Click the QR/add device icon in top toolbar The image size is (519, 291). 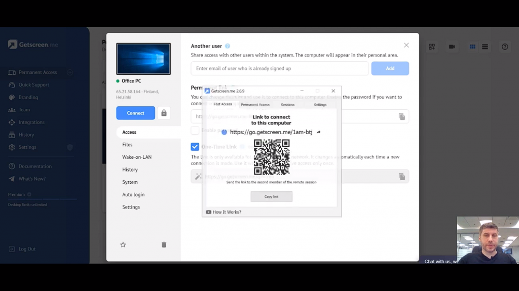point(432,47)
